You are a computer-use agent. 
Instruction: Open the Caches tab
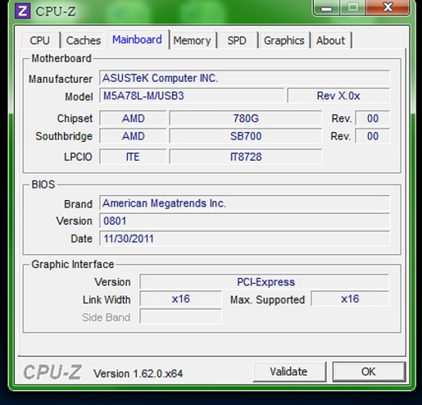point(84,40)
